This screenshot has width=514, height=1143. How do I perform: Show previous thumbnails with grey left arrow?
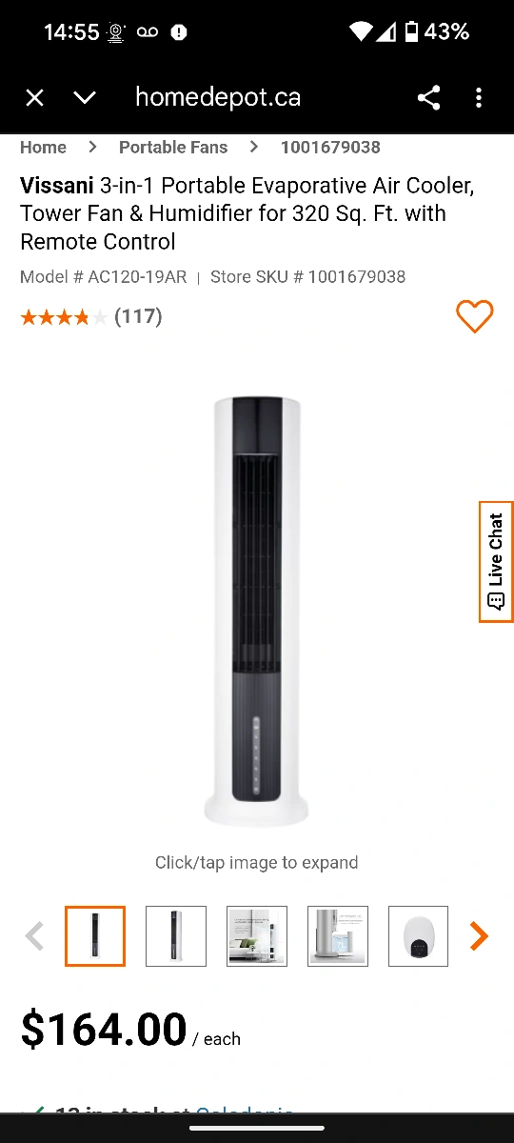coord(34,936)
